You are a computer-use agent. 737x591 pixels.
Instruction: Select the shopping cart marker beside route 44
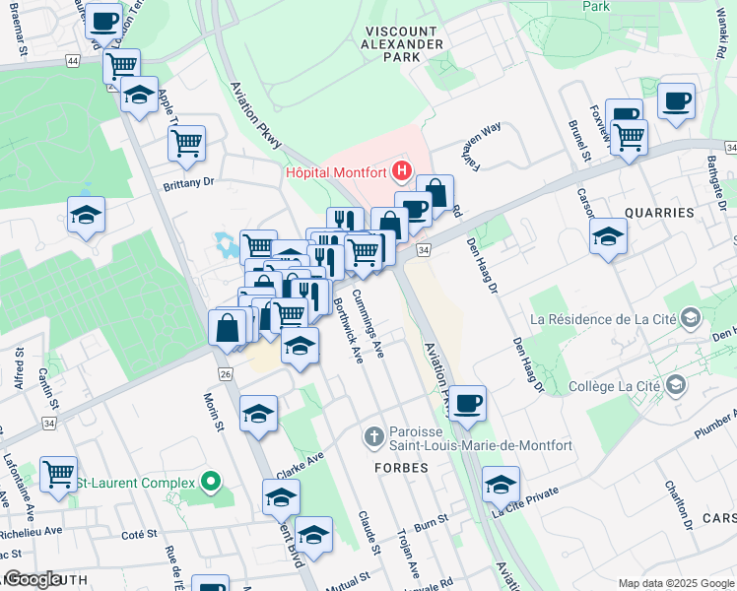[122, 66]
